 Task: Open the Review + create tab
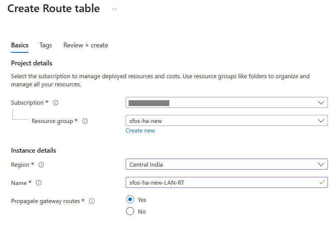pyautogui.click(x=85, y=45)
